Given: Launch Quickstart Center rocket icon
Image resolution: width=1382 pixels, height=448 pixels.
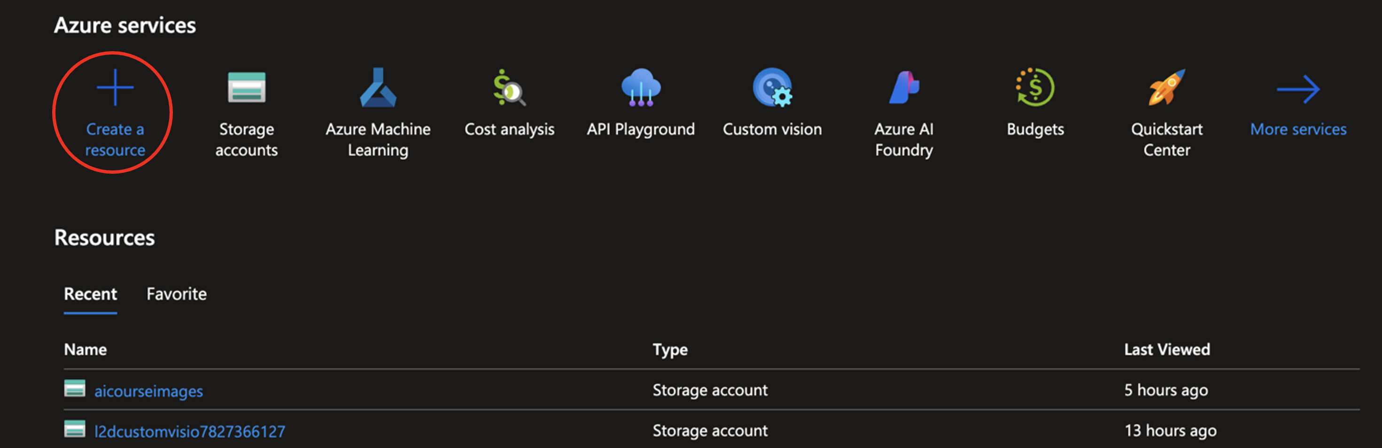Looking at the screenshot, I should click(x=1166, y=87).
